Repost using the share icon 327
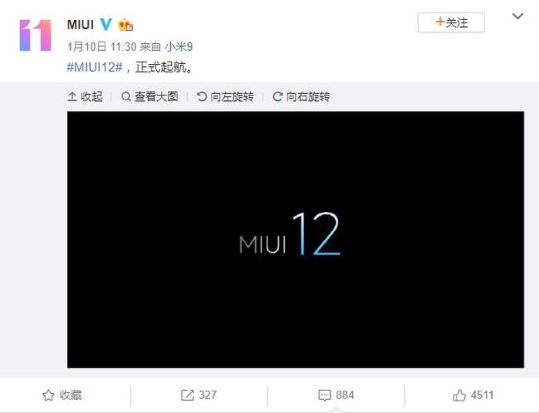 (199, 395)
